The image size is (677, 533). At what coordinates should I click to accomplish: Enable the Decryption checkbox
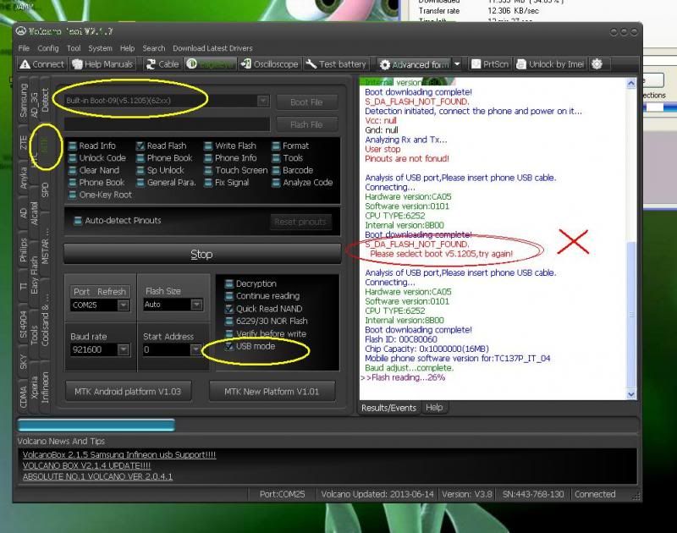[229, 284]
